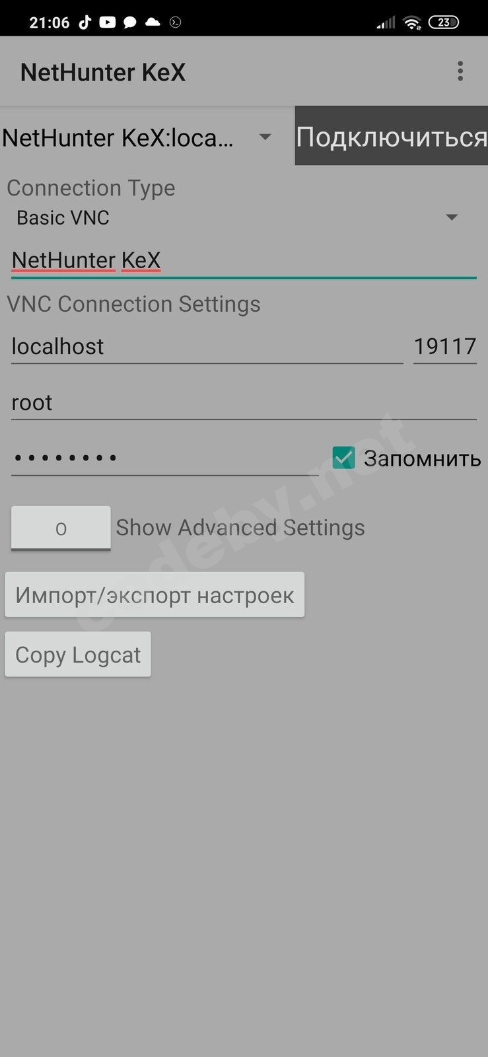Open the Basic VNC connection type dropdown
The width and height of the screenshot is (488, 1057).
pos(238,217)
